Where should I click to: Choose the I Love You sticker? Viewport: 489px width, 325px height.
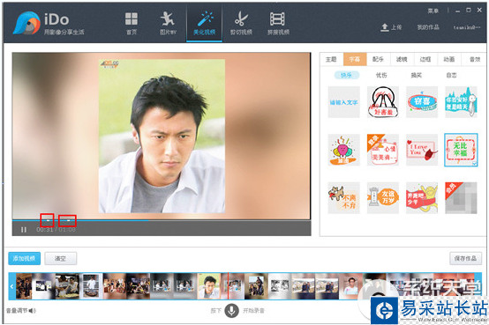click(x=422, y=150)
